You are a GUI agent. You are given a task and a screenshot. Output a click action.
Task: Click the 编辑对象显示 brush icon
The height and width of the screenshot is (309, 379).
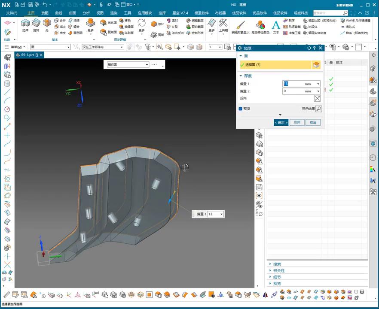click(x=240, y=25)
